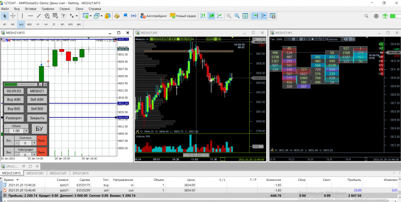The height and width of the screenshot is (202, 401).
Task: Click the 3817.94 horizontal line price label
Action: click(123, 103)
